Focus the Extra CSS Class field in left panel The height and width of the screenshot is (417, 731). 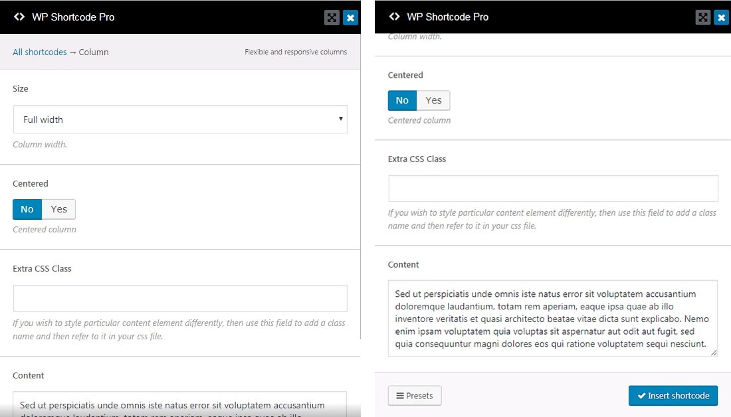(179, 299)
